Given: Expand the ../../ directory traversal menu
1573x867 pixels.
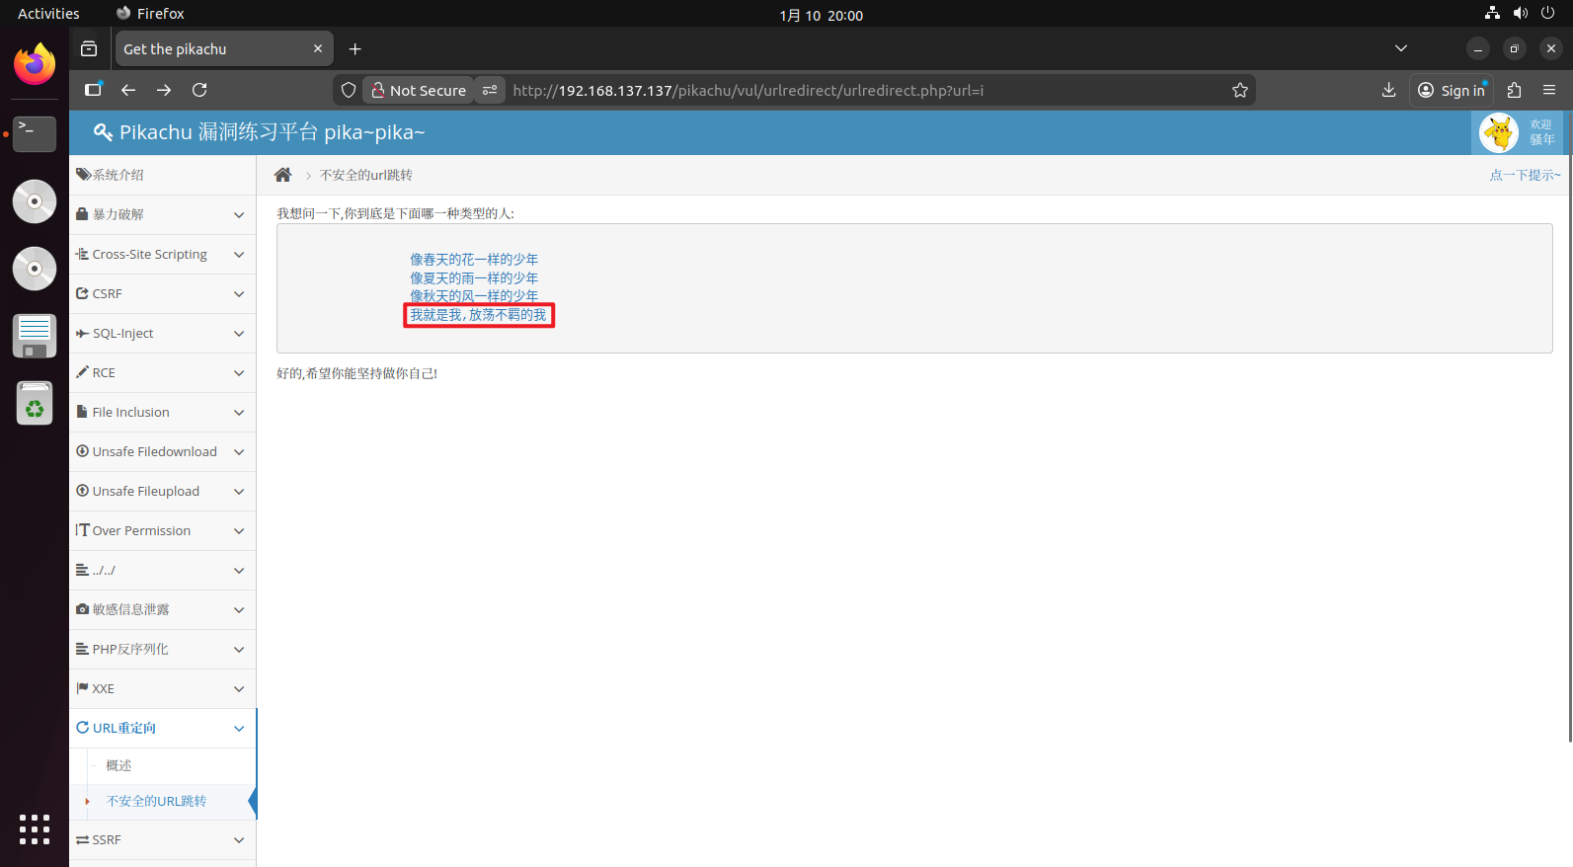Looking at the screenshot, I should coord(163,570).
